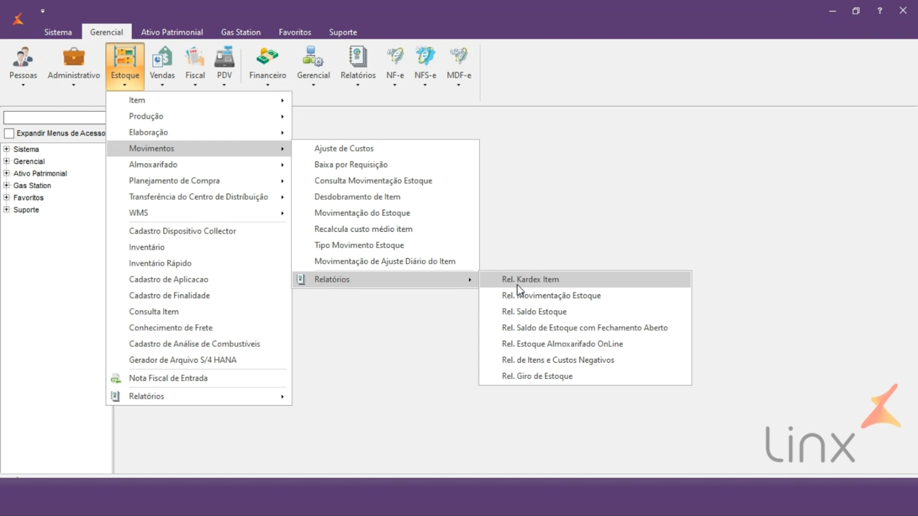Image resolution: width=918 pixels, height=516 pixels.
Task: Open the Almoxarifado submenu
Action: [x=199, y=164]
